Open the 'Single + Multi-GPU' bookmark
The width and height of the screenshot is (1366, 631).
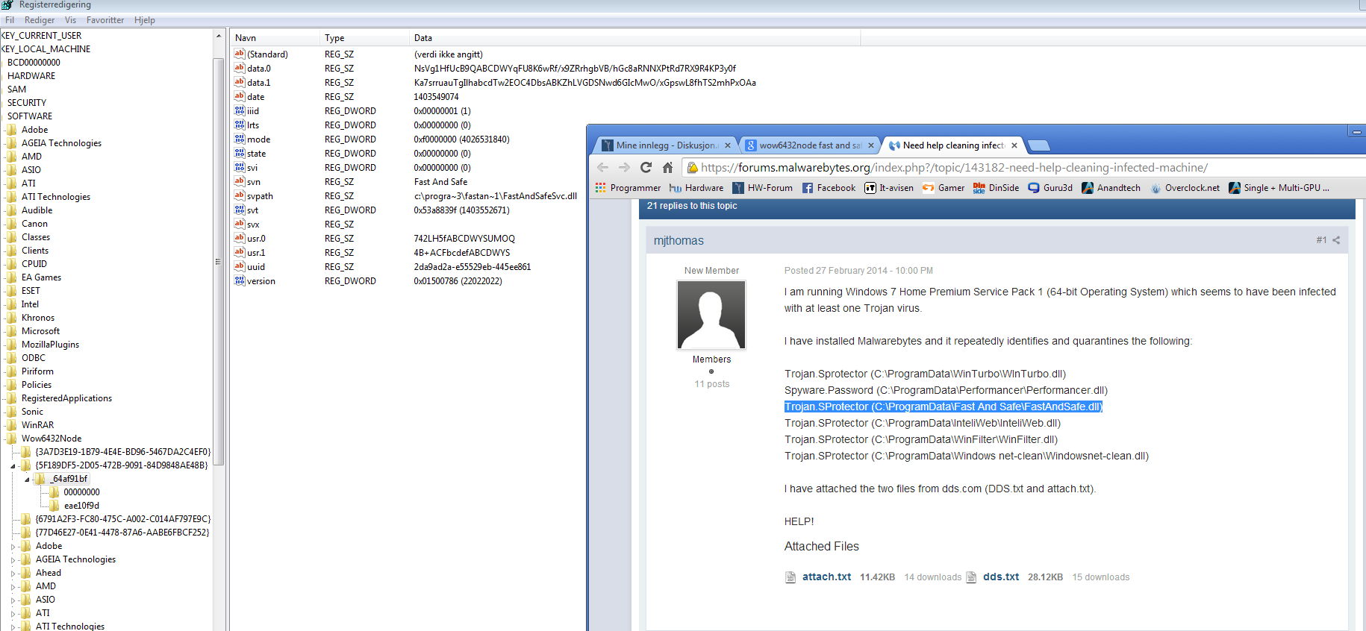tap(1279, 188)
